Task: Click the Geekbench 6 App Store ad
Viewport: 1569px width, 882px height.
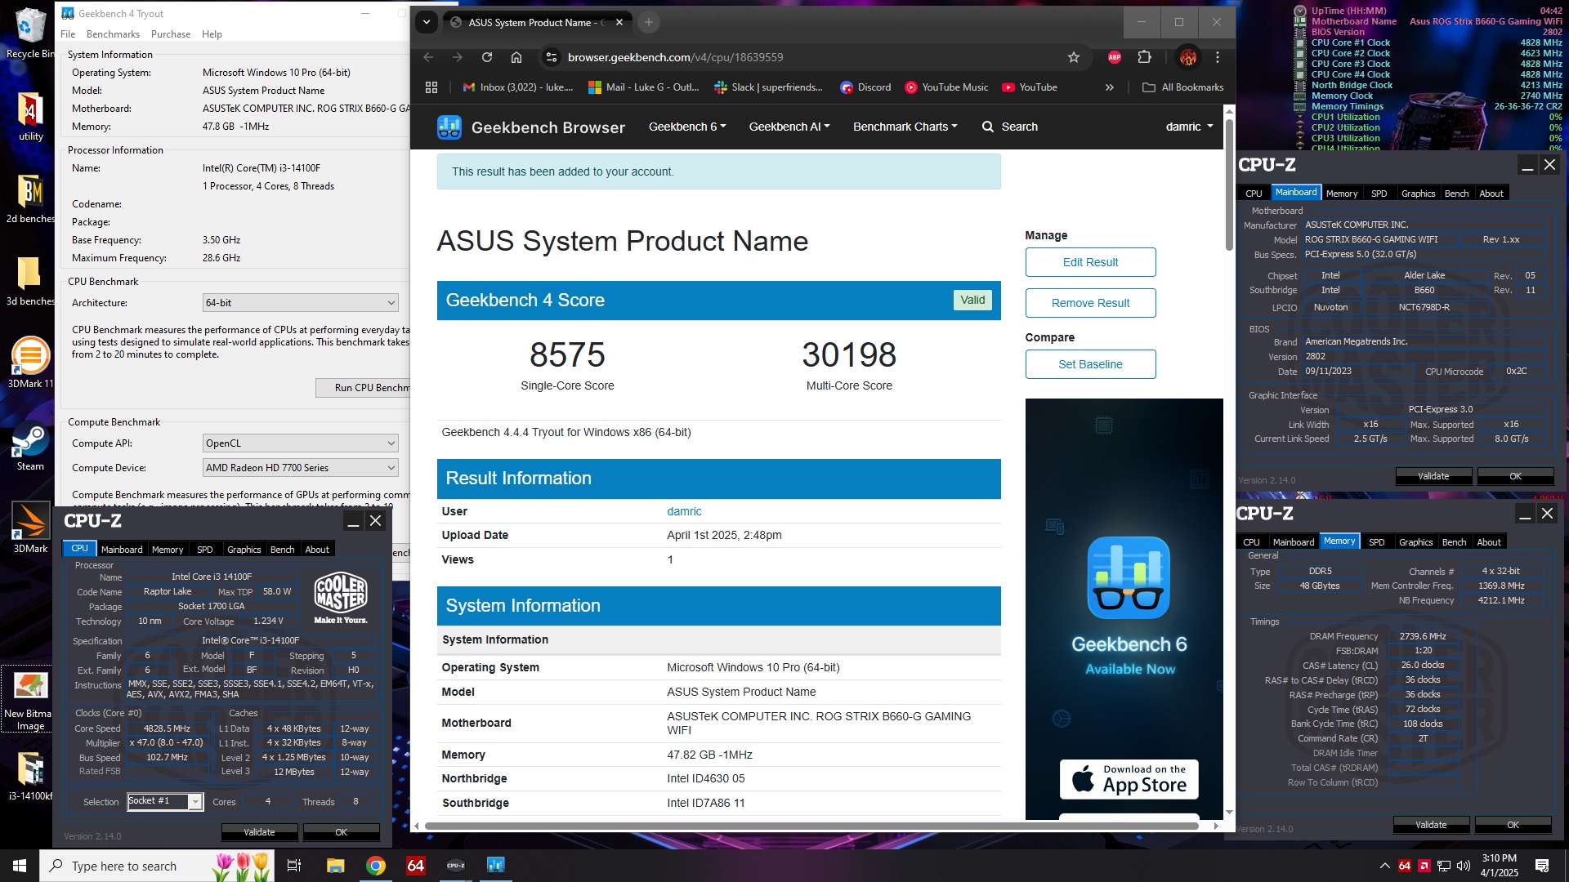Action: (x=1124, y=608)
